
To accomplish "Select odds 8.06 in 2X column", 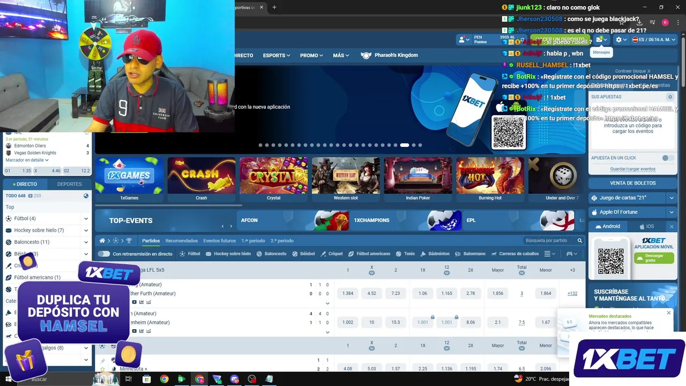I will 471,322.
